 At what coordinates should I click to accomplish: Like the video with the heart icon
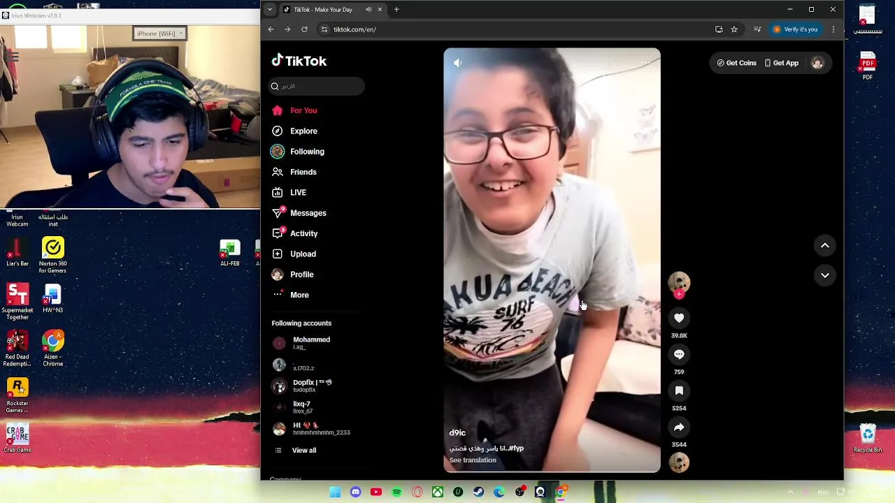coord(679,318)
